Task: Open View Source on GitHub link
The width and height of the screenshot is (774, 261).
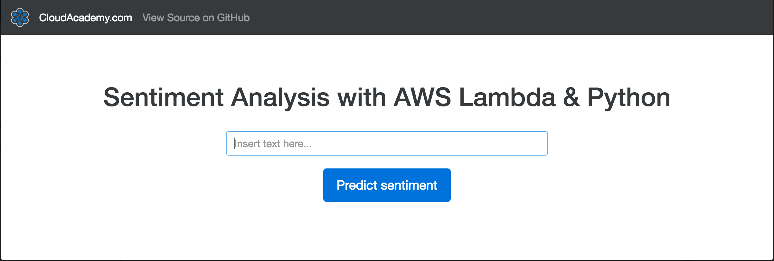Action: (x=196, y=18)
